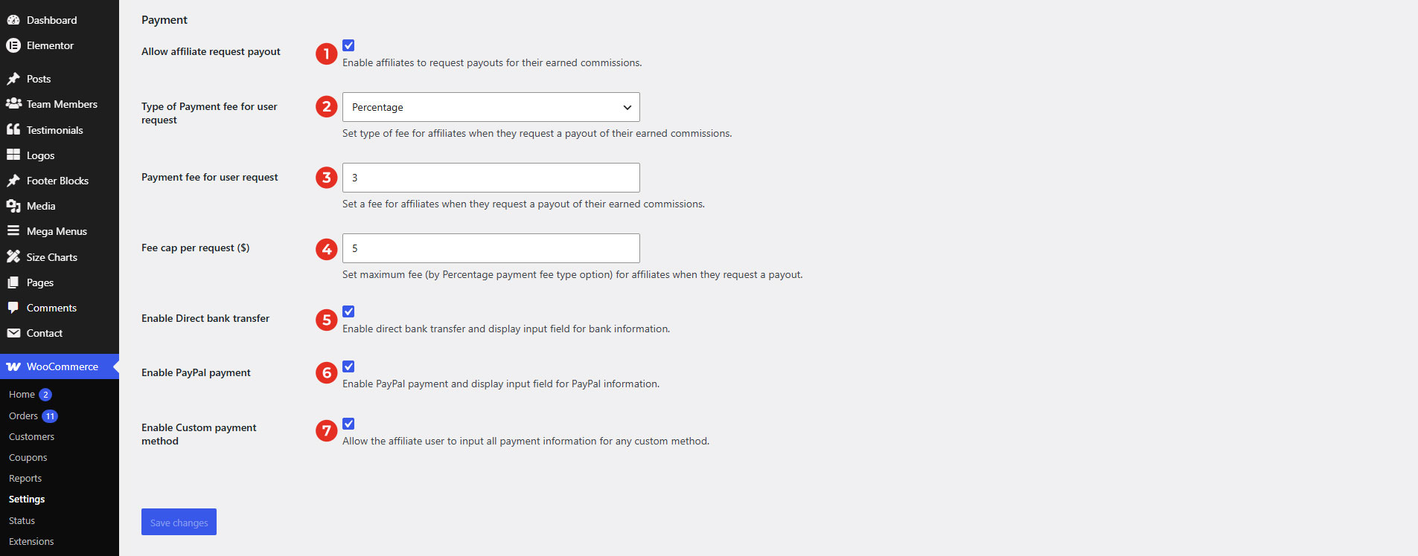Toggle Enable Direct bank transfer checkbox
This screenshot has height=556, width=1418.
tap(348, 311)
